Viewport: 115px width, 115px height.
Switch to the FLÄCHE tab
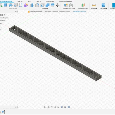(x=20, y=1)
